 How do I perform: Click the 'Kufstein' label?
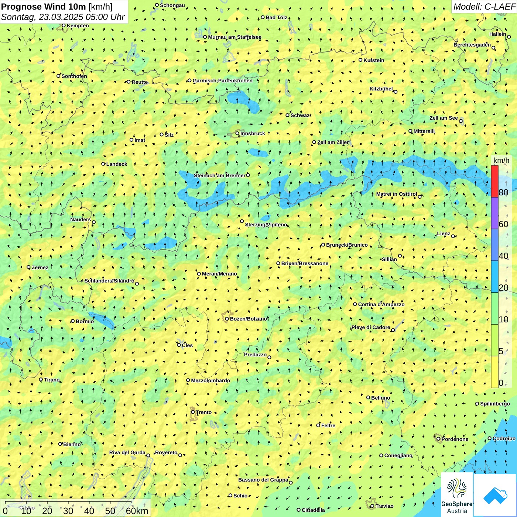374,60
